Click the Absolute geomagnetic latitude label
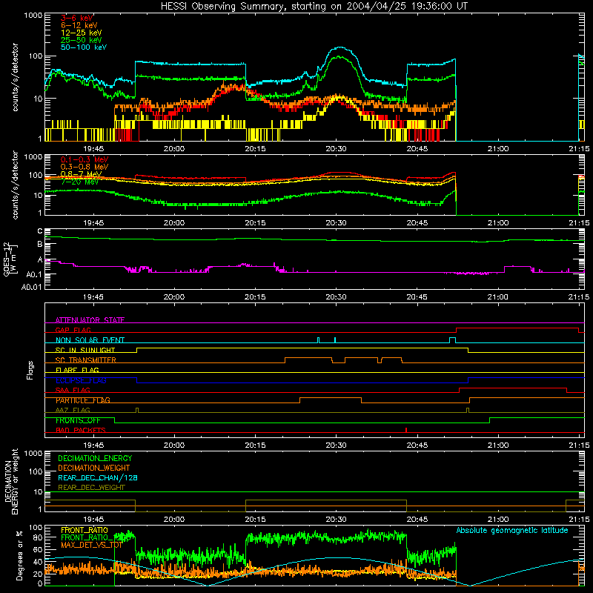Image resolution: width=593 pixels, height=593 pixels. point(512,530)
